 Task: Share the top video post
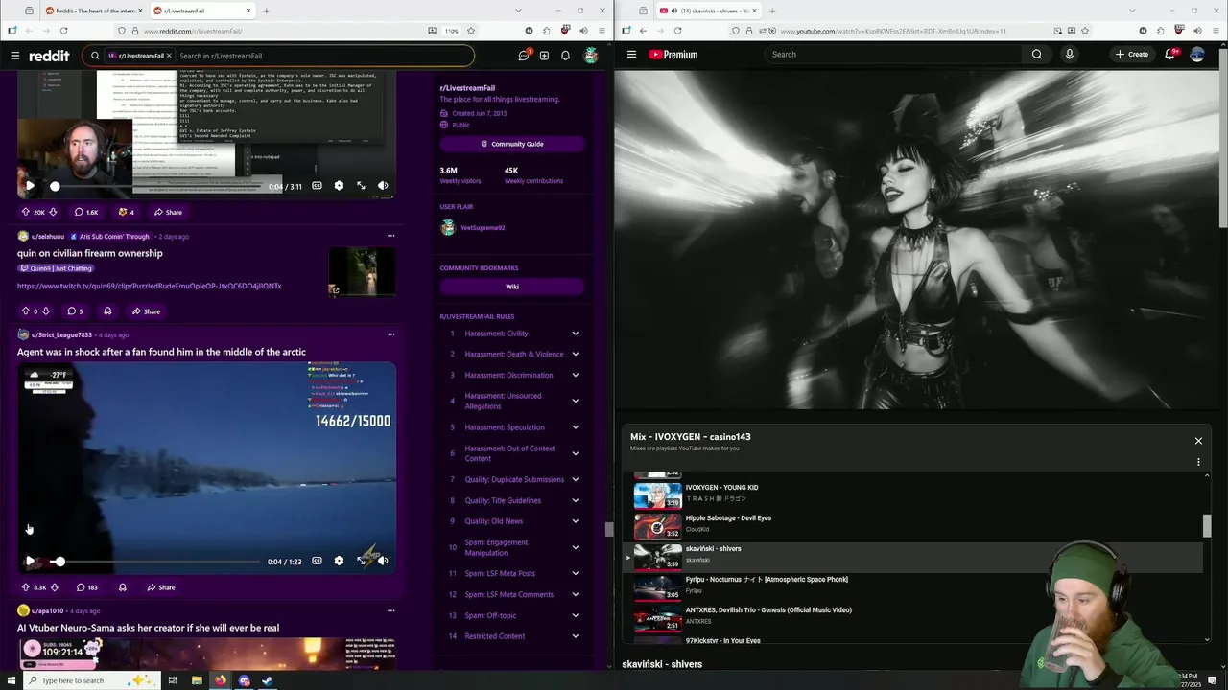coord(168,212)
